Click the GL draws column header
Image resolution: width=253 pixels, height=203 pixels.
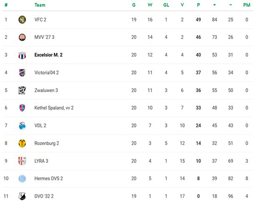(x=166, y=5)
